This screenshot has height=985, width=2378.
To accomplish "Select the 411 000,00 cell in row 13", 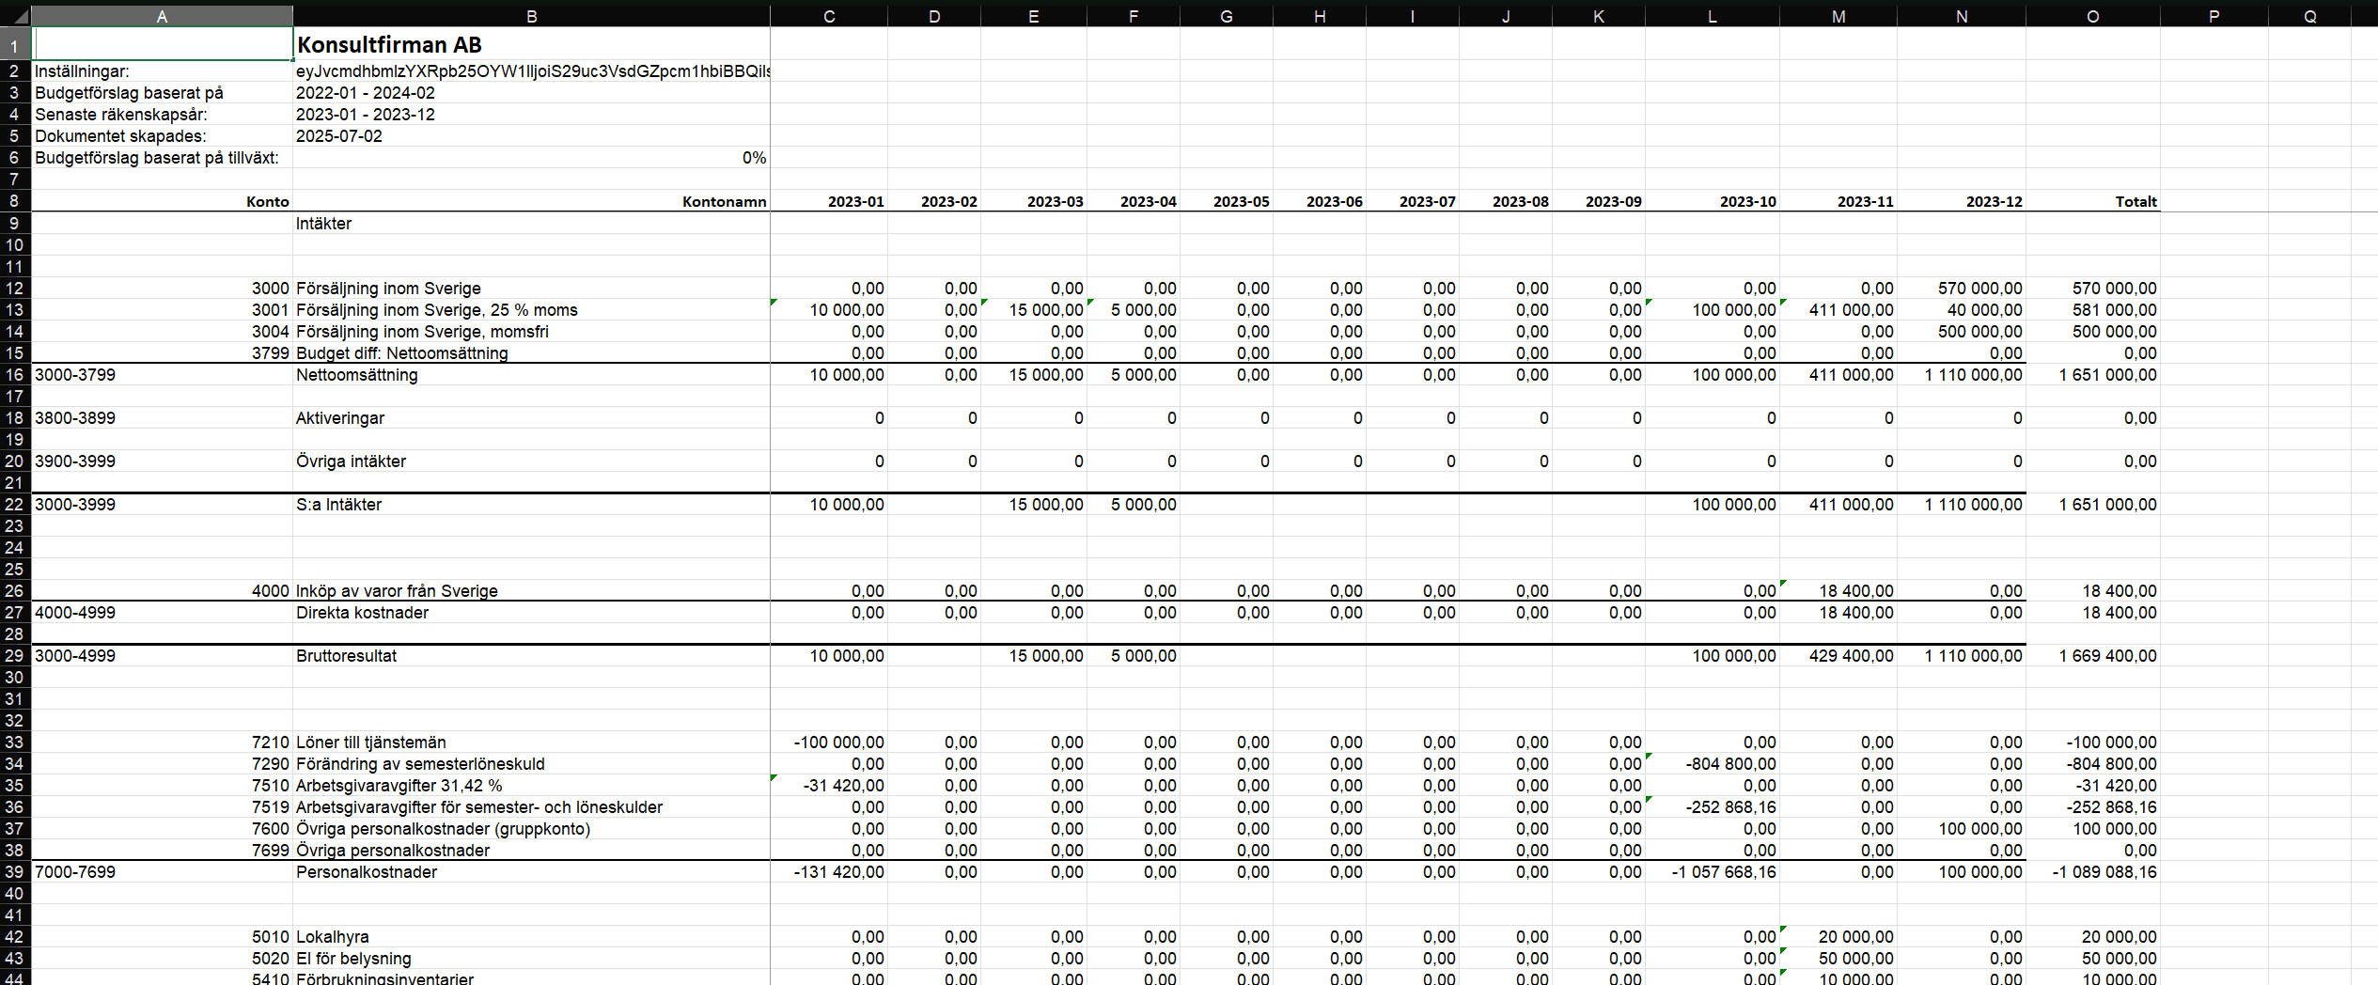I will [1838, 310].
